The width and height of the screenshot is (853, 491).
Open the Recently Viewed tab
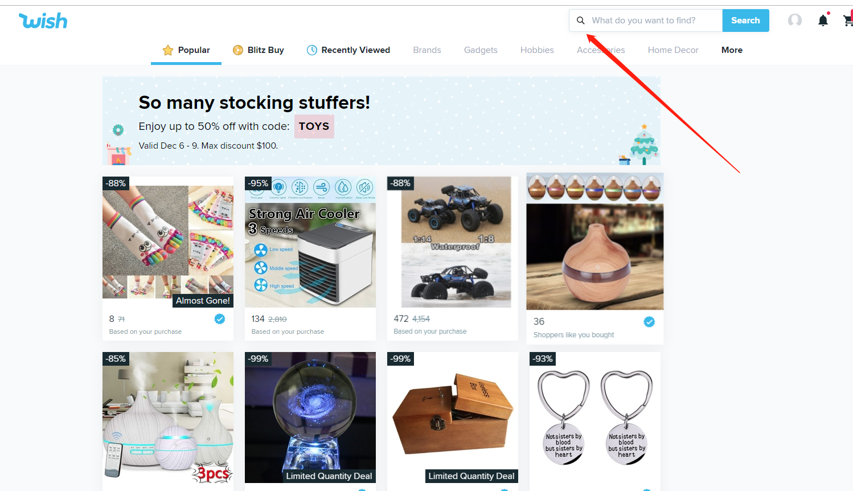tap(348, 50)
